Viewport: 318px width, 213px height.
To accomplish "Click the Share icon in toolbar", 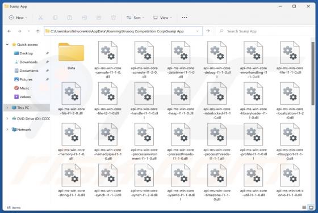I will (99, 18).
